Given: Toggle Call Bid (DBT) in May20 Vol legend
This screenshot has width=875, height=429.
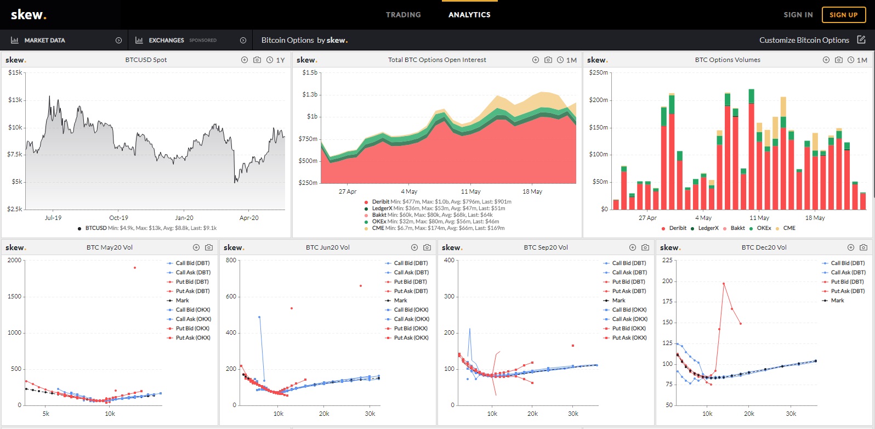Looking at the screenshot, I should click(x=189, y=263).
